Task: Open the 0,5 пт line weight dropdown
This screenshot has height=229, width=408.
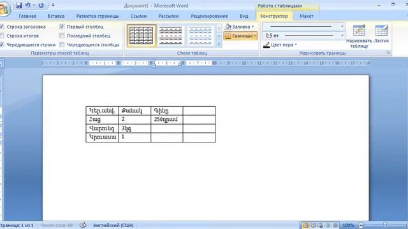Action: point(342,36)
